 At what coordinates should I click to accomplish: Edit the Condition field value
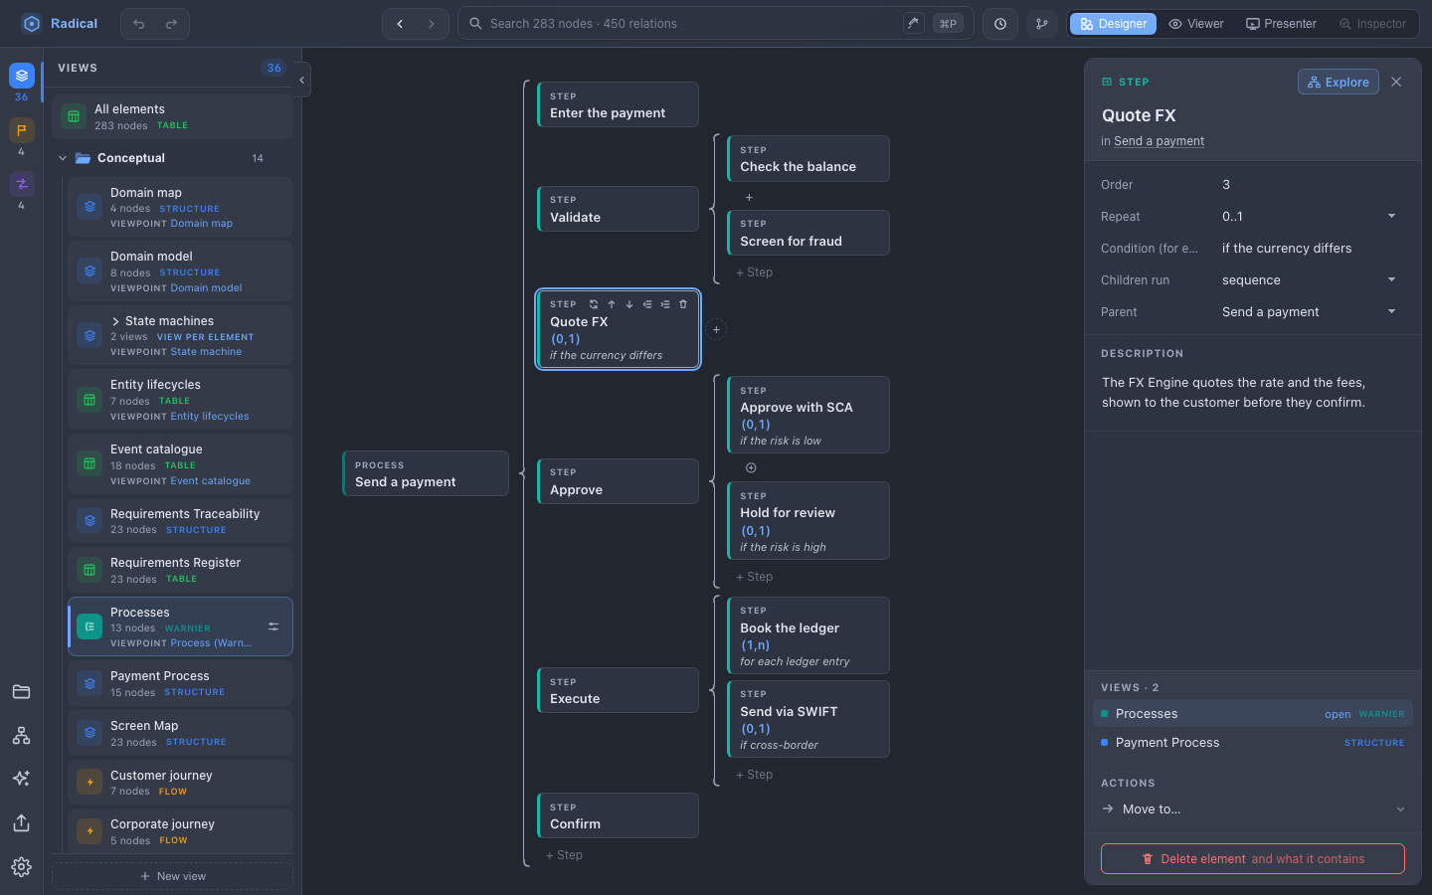pyautogui.click(x=1310, y=248)
